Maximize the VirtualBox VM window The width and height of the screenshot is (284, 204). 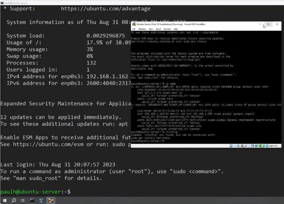268,24
